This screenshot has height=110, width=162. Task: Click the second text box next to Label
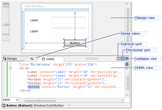(x=69, y=31)
